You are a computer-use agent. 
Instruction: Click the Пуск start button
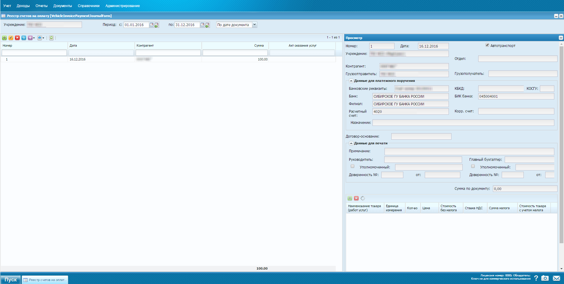11,280
